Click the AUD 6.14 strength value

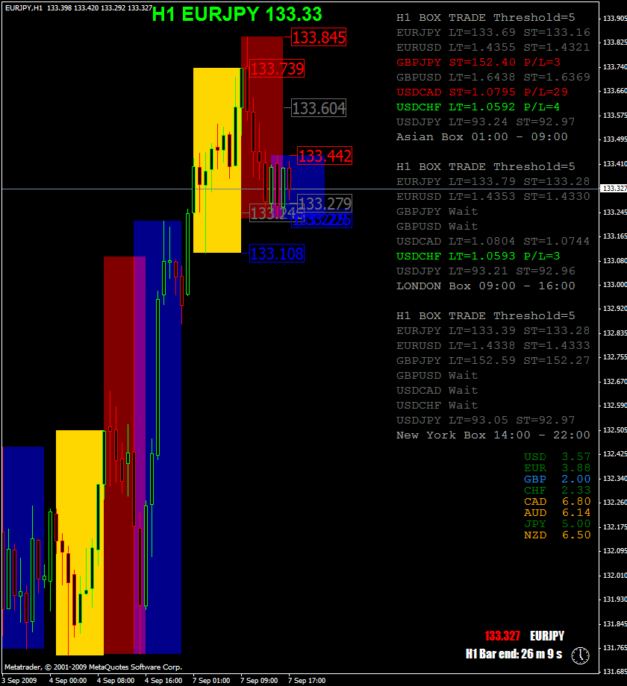[558, 513]
